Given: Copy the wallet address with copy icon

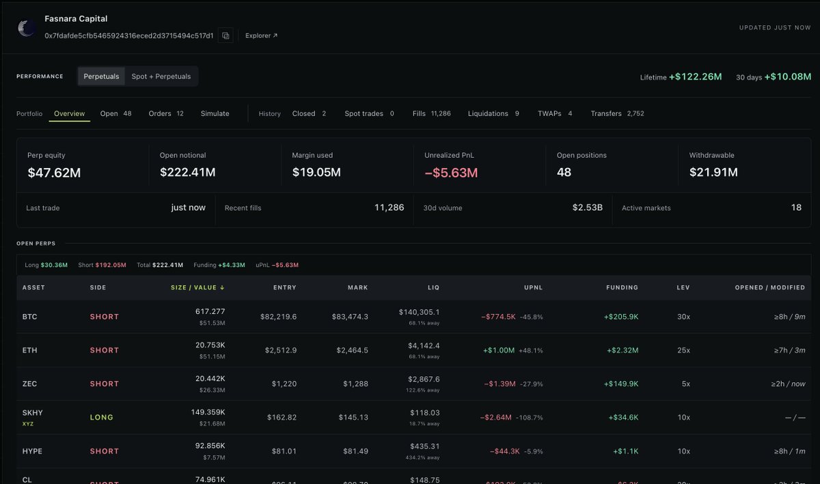Looking at the screenshot, I should click(x=225, y=35).
